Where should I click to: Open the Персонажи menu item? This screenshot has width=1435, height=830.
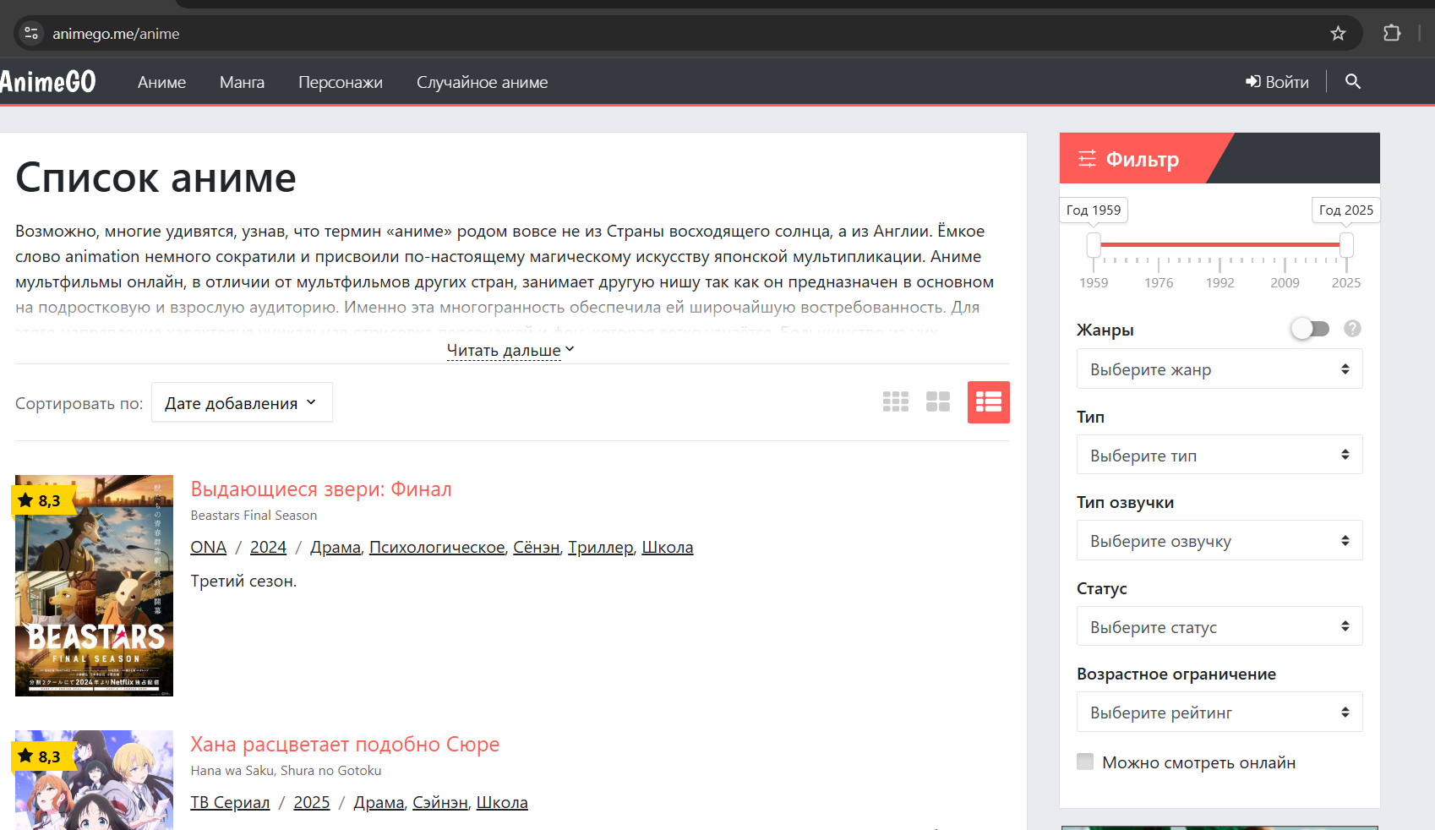click(341, 82)
